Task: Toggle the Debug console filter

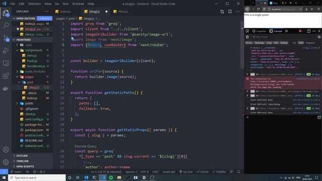Action: click(284, 43)
